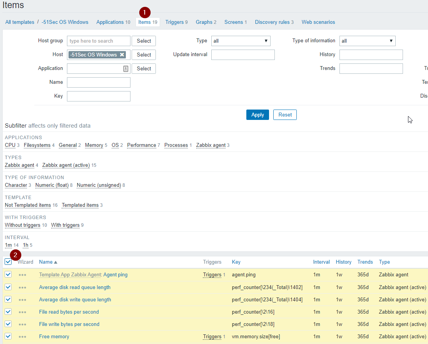Apply the item filter
Viewport: 428px width, 344px height.
pyautogui.click(x=257, y=115)
